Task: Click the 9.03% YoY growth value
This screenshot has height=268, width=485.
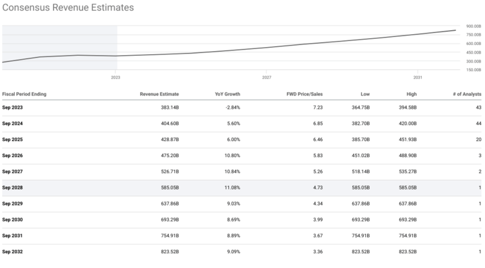Action: (x=234, y=204)
